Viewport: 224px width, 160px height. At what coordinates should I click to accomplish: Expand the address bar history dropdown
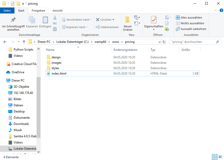(158, 42)
